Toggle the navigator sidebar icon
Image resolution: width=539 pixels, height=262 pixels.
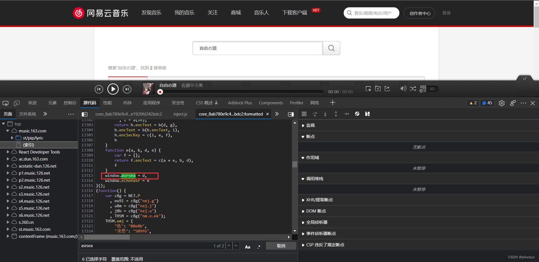click(x=84, y=114)
